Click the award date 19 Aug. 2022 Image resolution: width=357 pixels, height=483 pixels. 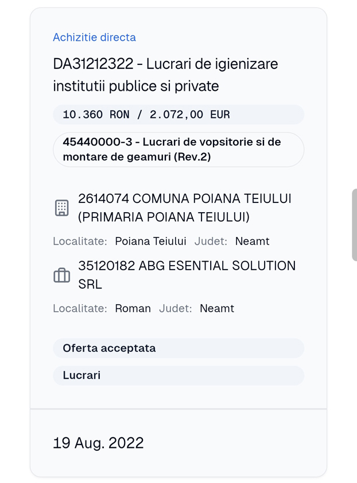(99, 443)
